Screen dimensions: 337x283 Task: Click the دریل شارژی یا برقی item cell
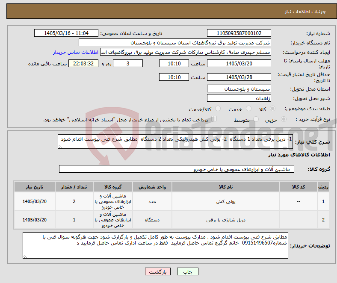pos(226,220)
